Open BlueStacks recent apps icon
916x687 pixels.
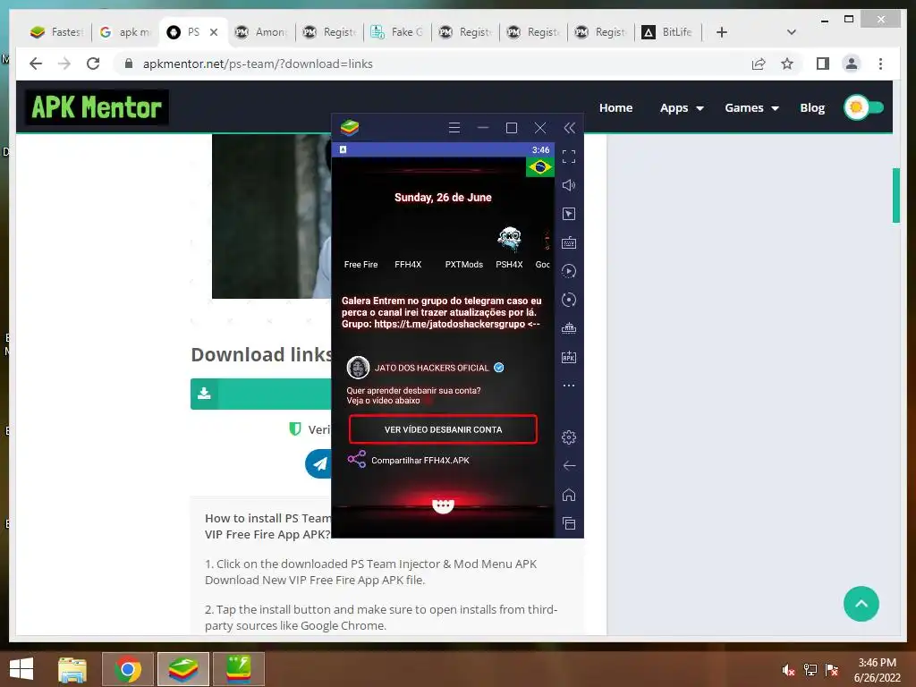click(568, 523)
